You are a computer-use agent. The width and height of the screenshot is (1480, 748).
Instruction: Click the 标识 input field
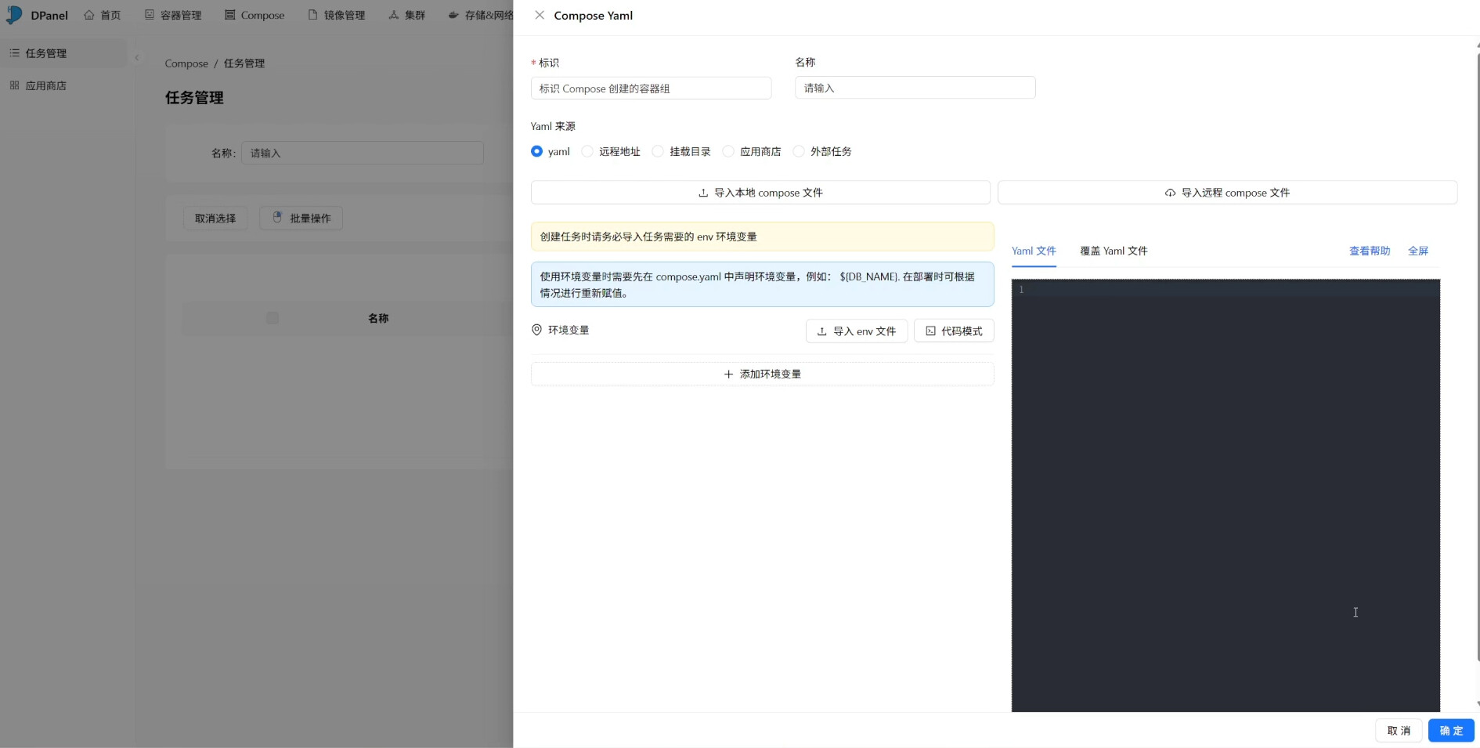(x=650, y=89)
